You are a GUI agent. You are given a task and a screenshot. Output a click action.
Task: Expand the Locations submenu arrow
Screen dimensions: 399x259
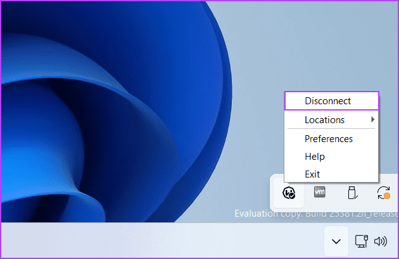pos(372,119)
